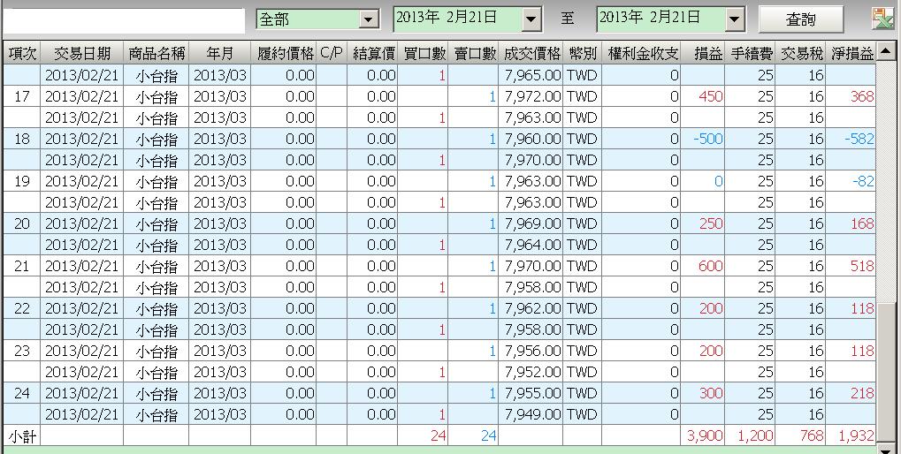
Task: Select row number 23
Action: [x=22, y=351]
